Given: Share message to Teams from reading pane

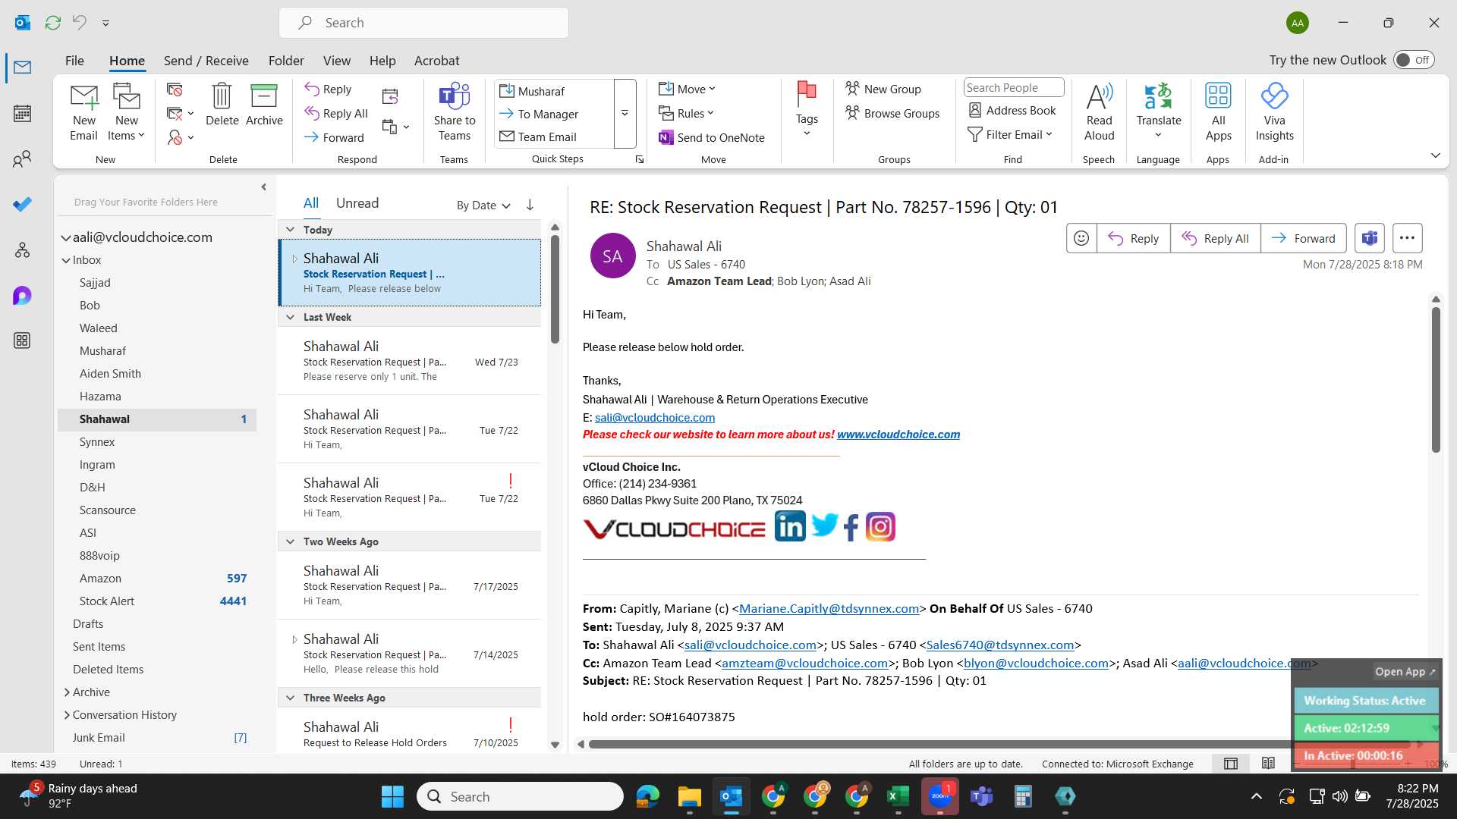Looking at the screenshot, I should pos(1370,238).
